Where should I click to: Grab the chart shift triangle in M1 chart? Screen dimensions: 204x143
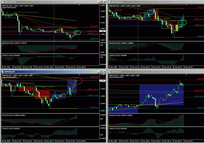coord(186,75)
